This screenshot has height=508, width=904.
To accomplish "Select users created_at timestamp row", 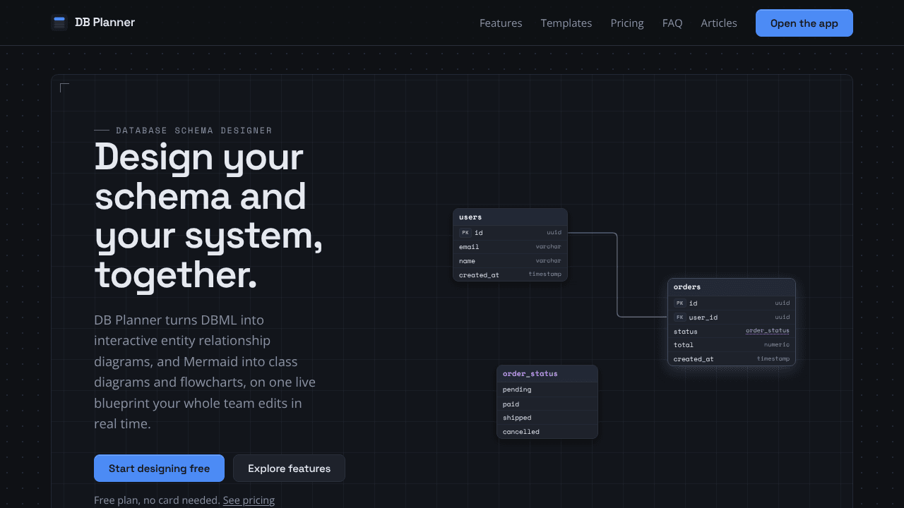I will pyautogui.click(x=510, y=274).
